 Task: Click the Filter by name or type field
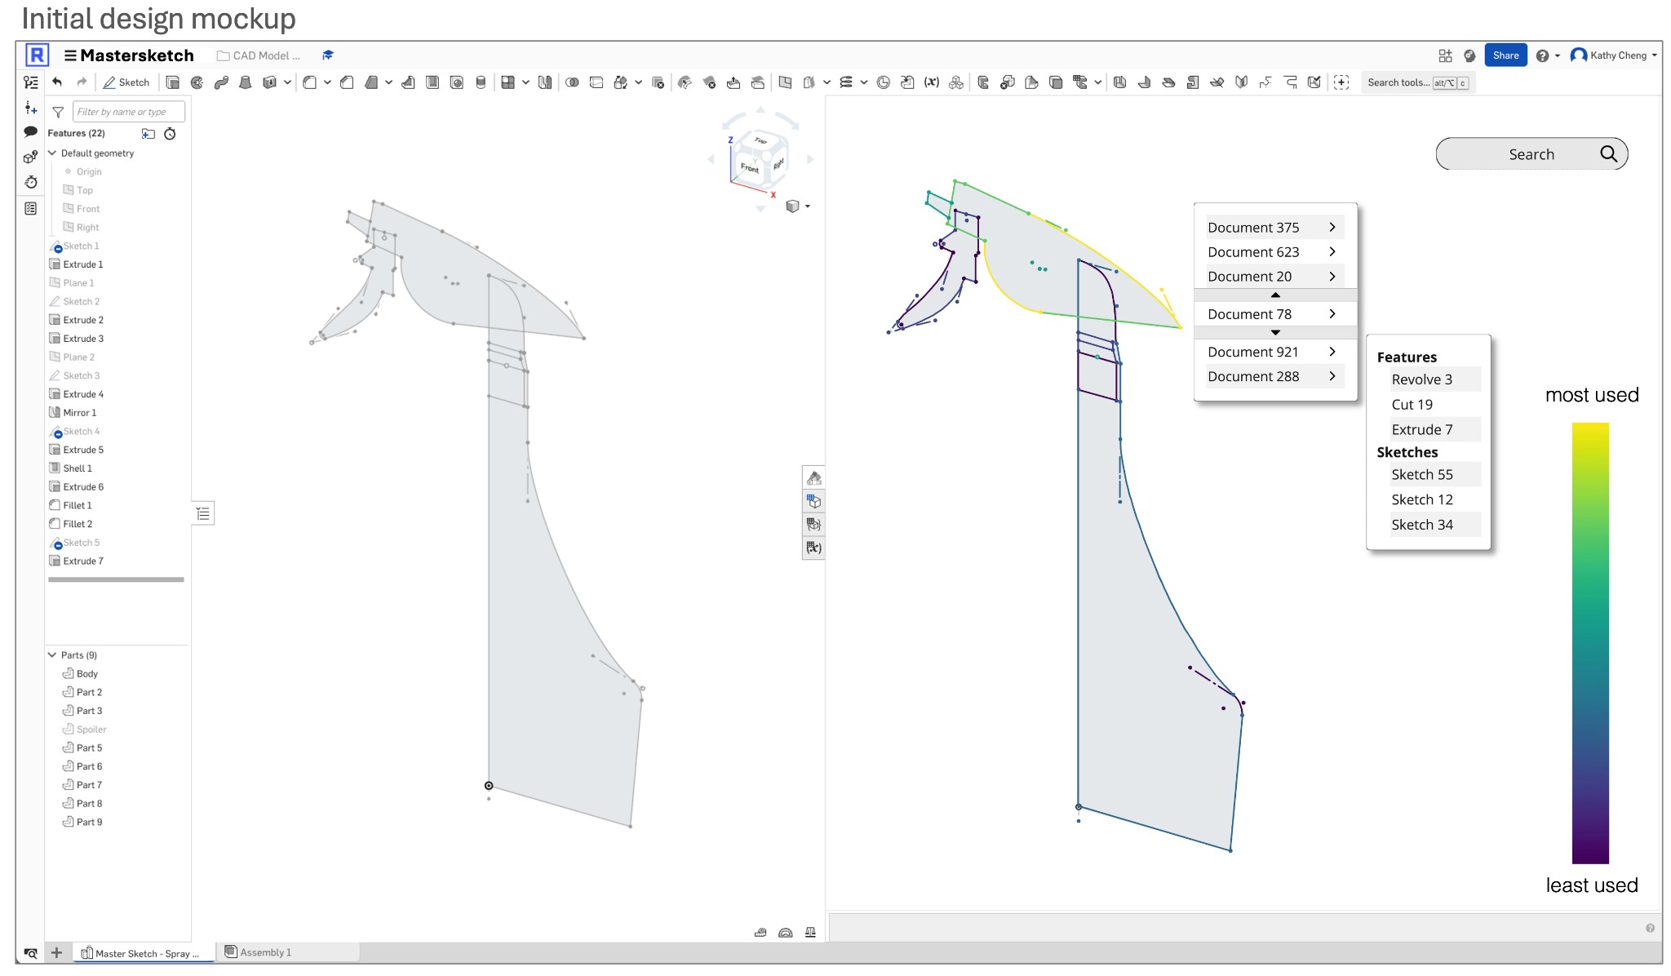128,112
